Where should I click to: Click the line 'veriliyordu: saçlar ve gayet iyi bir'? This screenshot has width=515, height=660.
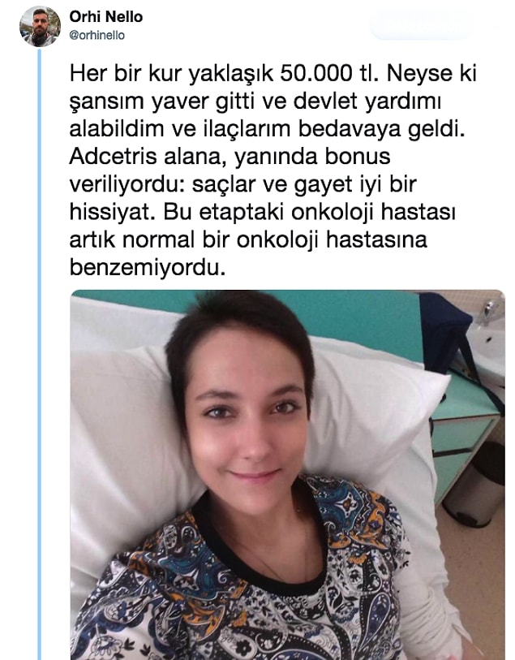[243, 184]
